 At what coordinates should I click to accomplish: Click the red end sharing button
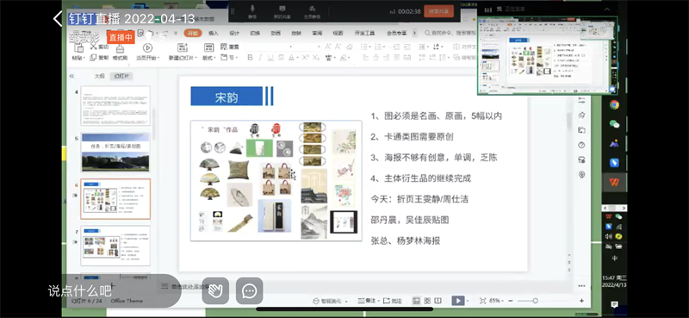click(x=438, y=11)
